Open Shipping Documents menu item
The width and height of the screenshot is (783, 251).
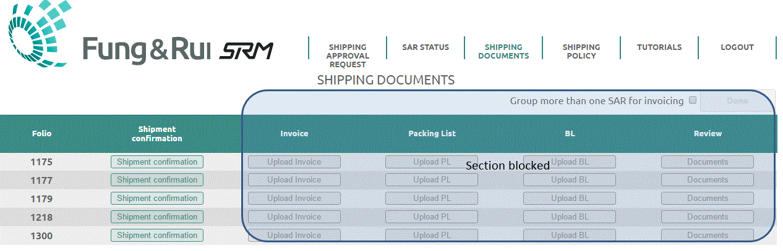pos(503,51)
